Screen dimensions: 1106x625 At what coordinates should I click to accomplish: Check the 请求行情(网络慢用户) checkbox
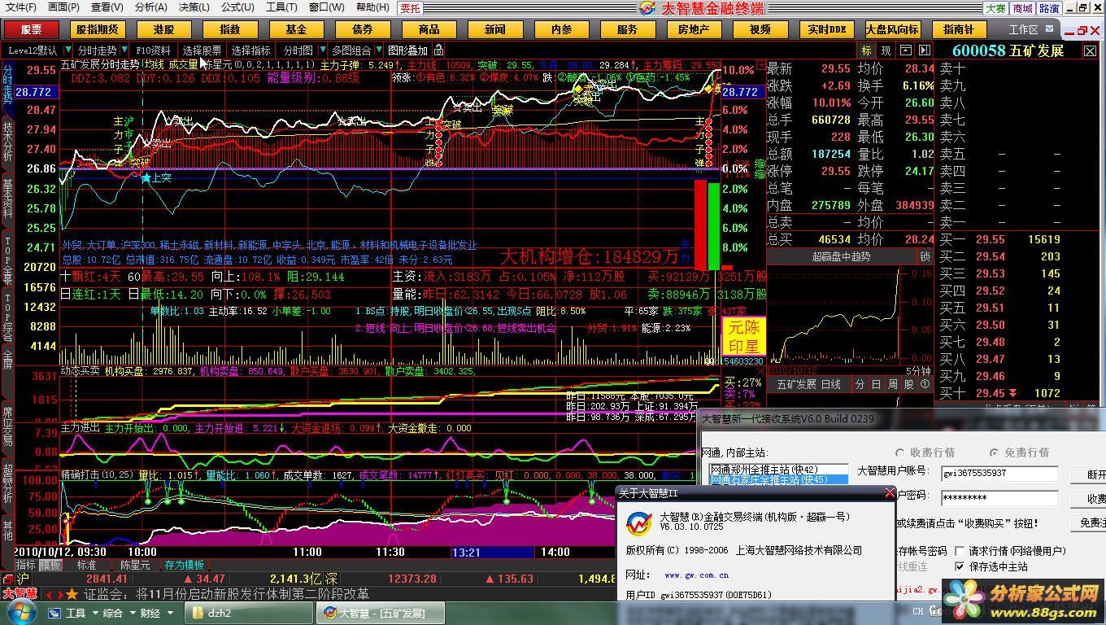tap(960, 551)
